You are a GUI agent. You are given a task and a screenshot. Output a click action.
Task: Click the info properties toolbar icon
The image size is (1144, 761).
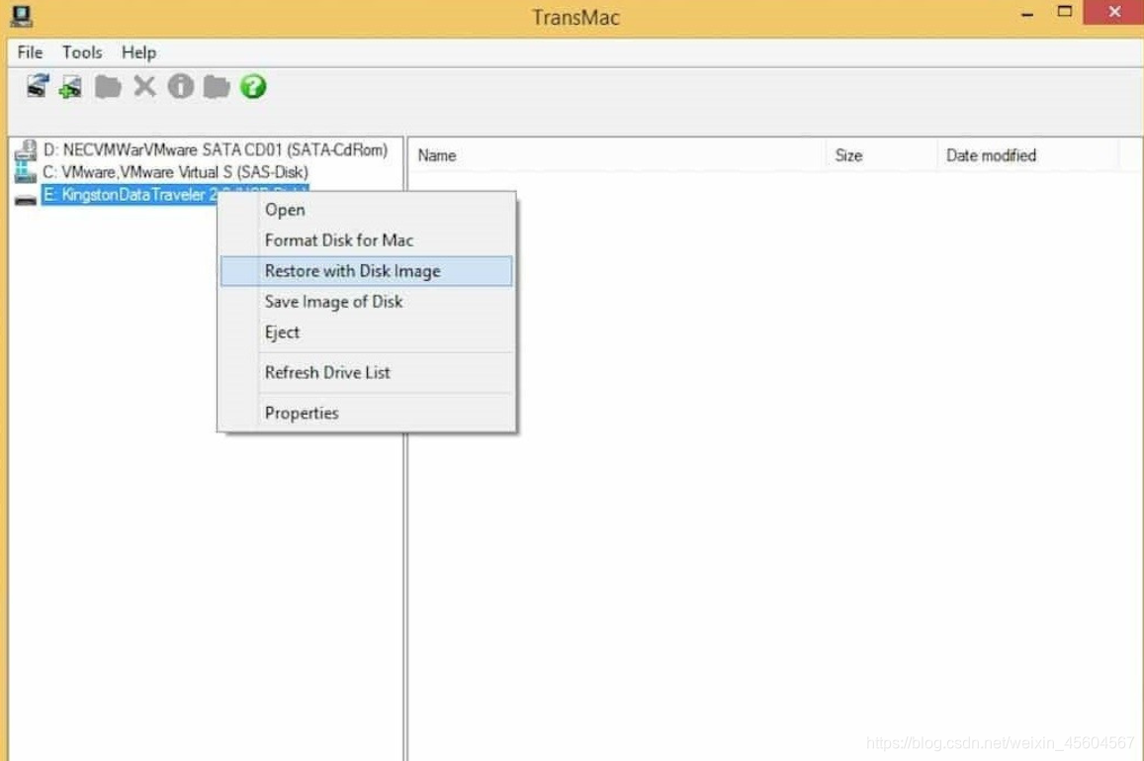(x=180, y=86)
